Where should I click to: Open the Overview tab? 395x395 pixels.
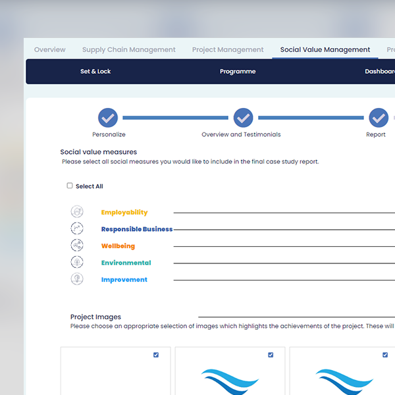pyautogui.click(x=50, y=49)
